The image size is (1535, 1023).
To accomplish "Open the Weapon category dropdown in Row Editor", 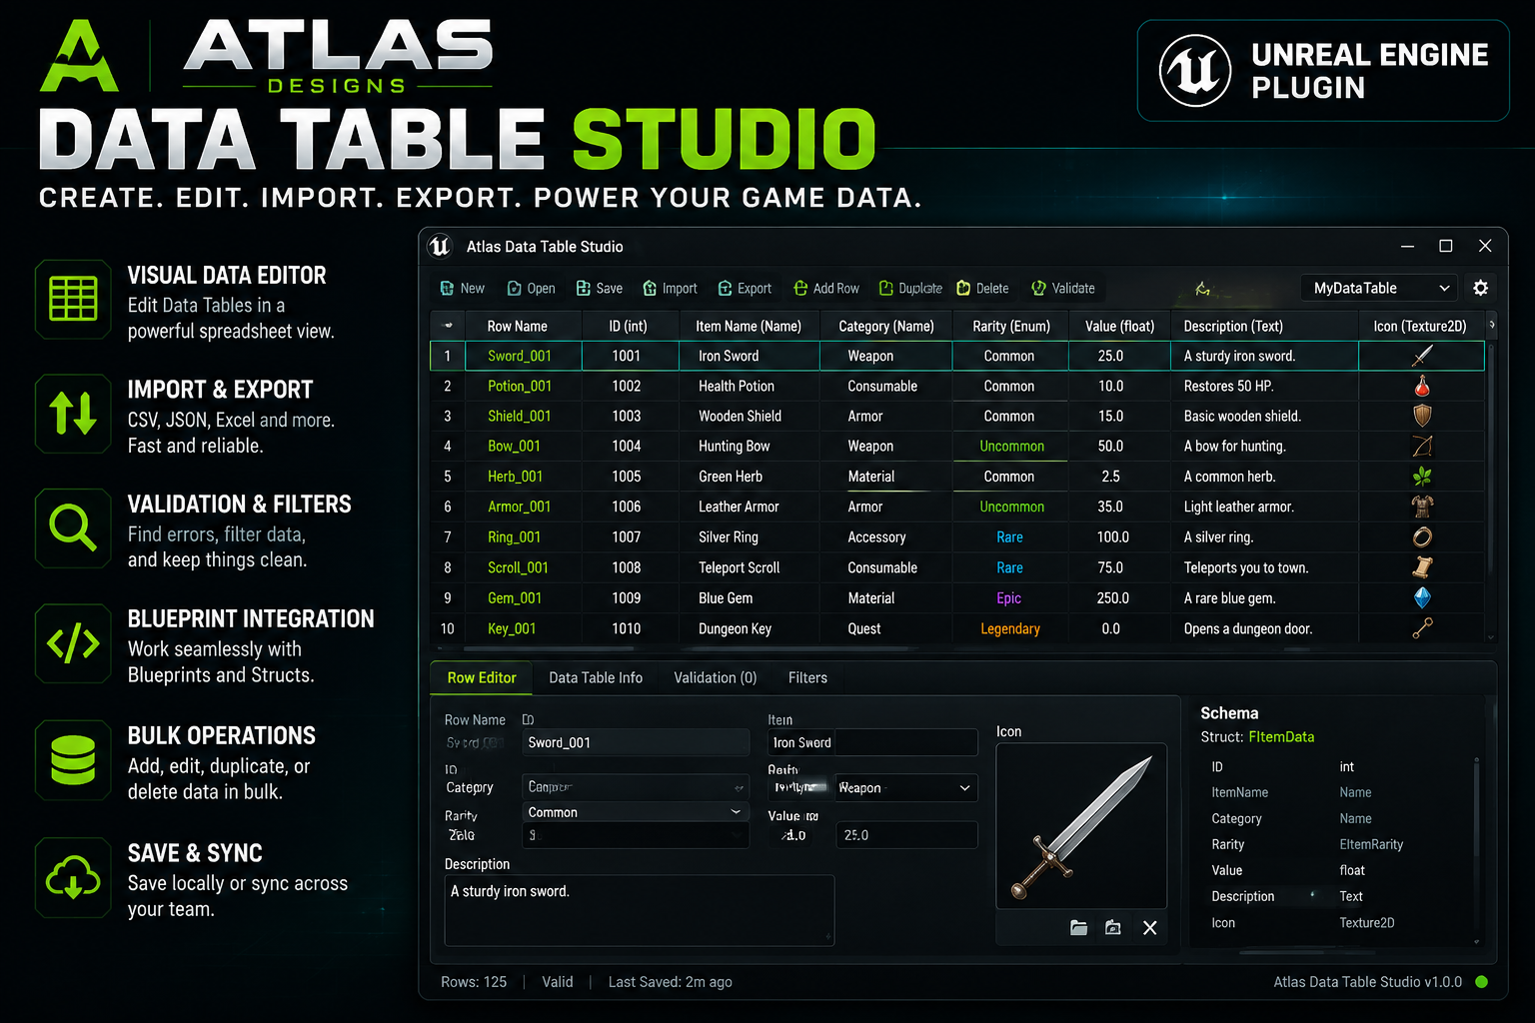I will [x=905, y=788].
